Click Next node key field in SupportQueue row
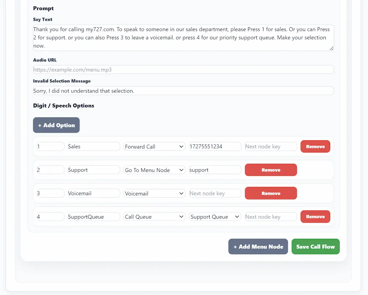 [x=271, y=217]
